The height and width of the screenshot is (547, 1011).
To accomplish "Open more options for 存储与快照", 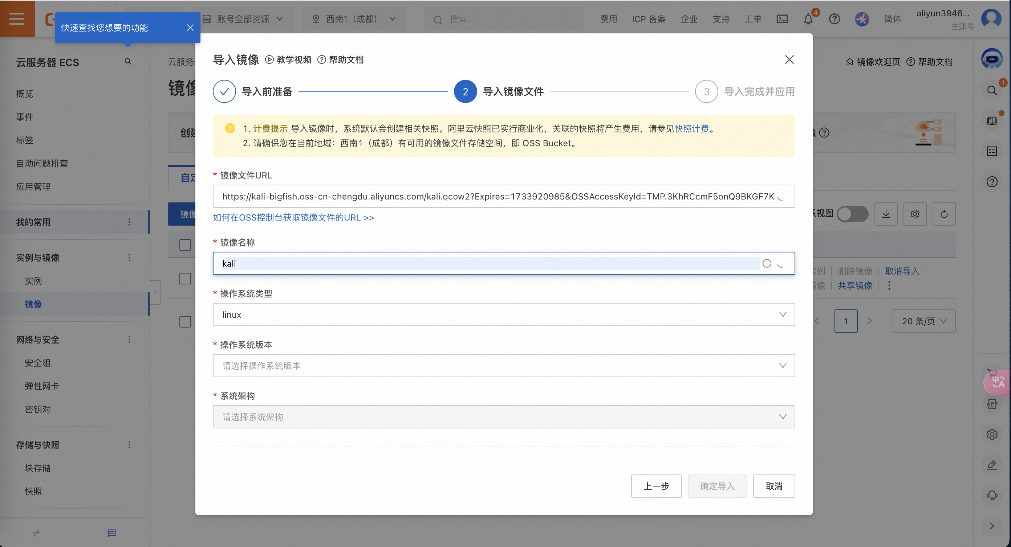I will (129, 445).
